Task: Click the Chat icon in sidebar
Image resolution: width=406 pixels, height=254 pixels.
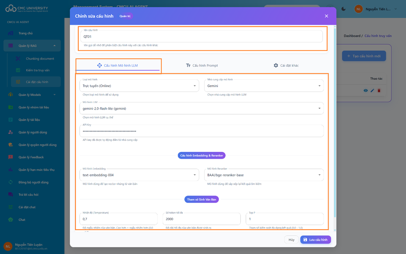Action: point(11,220)
